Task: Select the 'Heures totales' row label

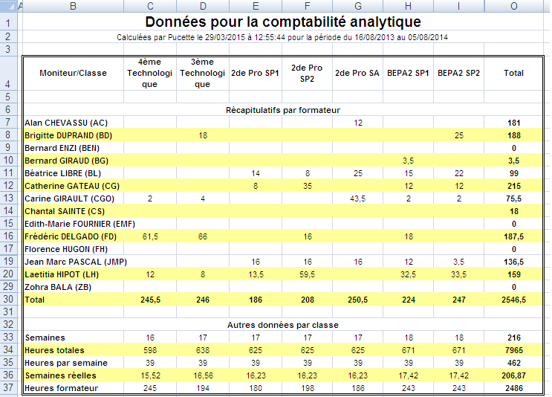Action: pyautogui.click(x=74, y=350)
